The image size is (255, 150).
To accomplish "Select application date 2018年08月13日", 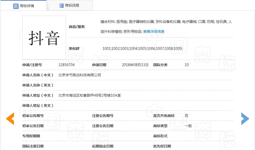I will (x=135, y=65).
